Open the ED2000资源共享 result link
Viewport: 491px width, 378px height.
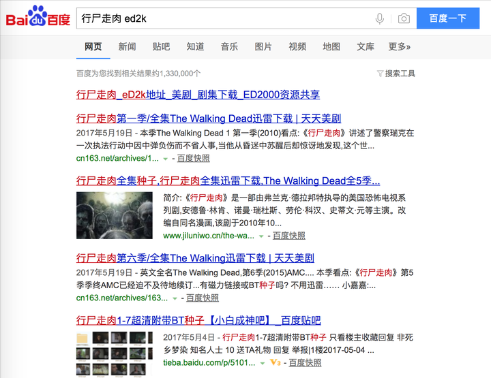[198, 95]
